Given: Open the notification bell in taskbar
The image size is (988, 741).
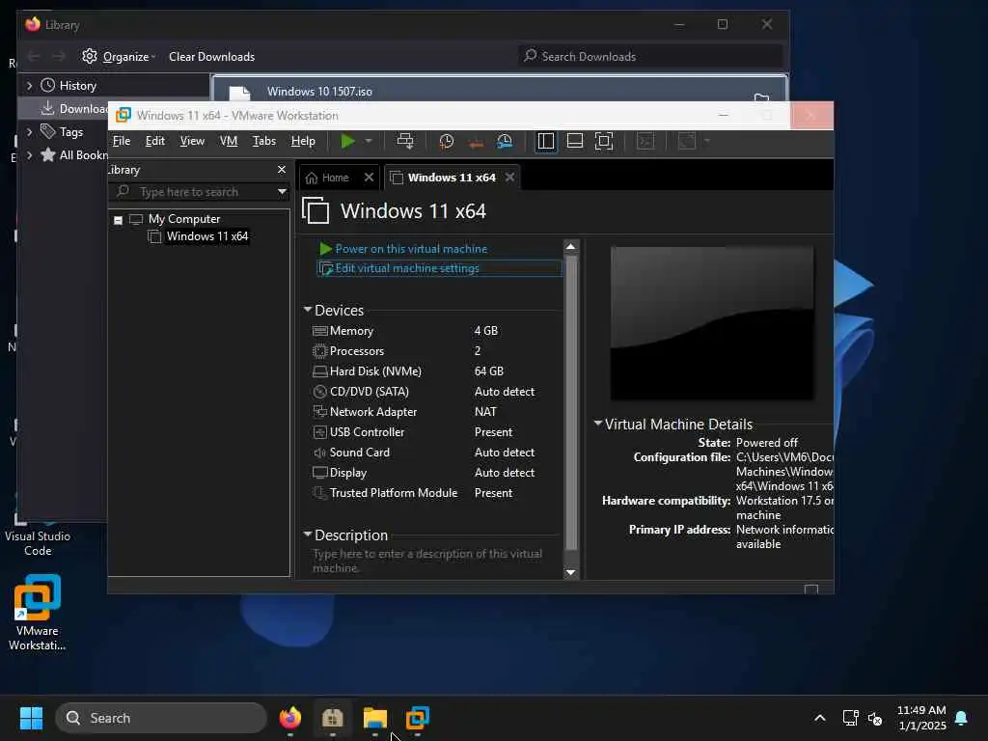Looking at the screenshot, I should click(961, 718).
